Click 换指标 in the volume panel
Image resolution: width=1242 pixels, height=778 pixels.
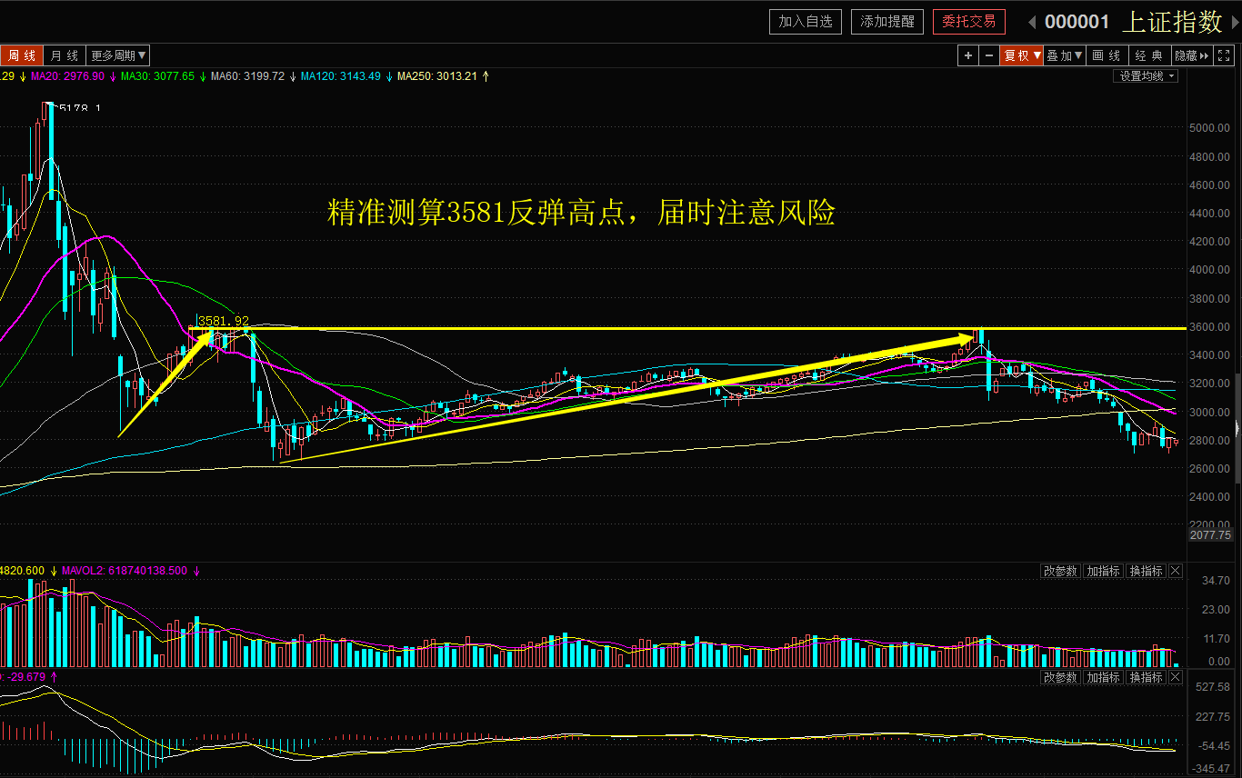point(1146,571)
